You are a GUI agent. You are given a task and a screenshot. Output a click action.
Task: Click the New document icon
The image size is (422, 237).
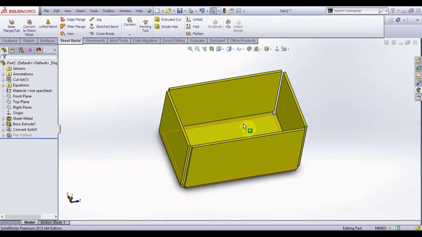click(x=158, y=11)
